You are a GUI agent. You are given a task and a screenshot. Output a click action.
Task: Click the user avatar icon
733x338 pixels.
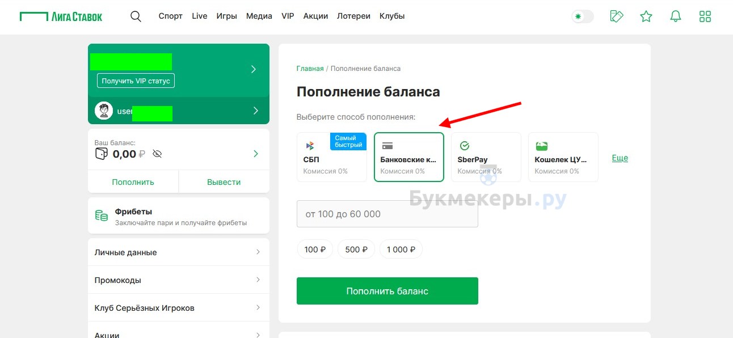pyautogui.click(x=104, y=111)
